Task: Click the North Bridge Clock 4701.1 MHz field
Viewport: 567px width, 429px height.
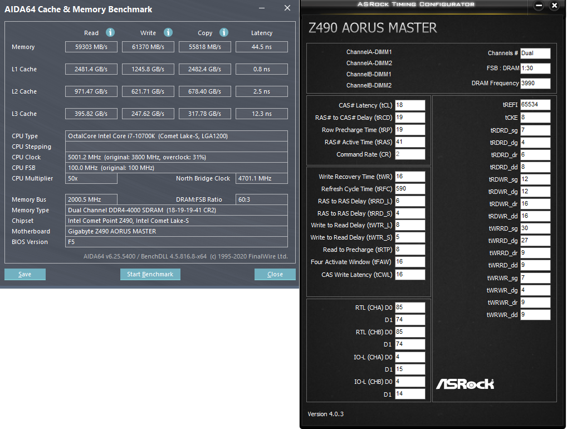Action: [x=261, y=178]
